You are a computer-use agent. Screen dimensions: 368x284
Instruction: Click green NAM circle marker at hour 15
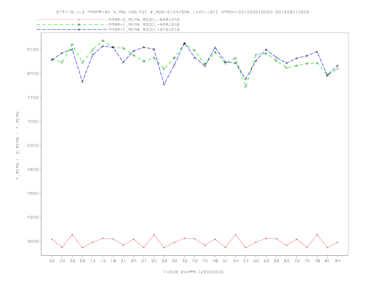[x=103, y=41]
